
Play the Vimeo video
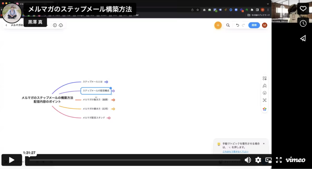(12, 160)
